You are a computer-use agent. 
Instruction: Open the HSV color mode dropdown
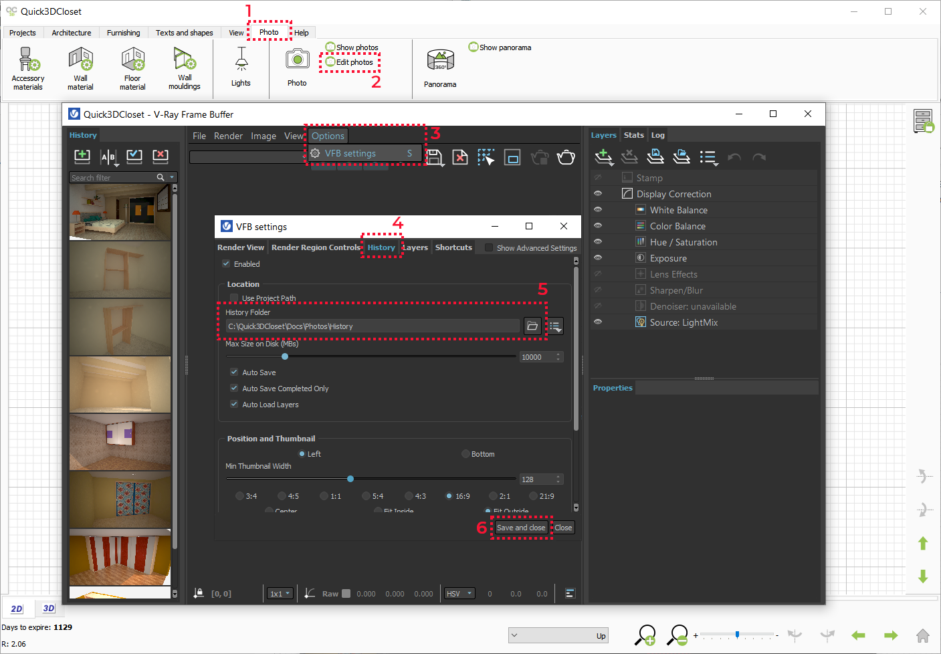[459, 594]
